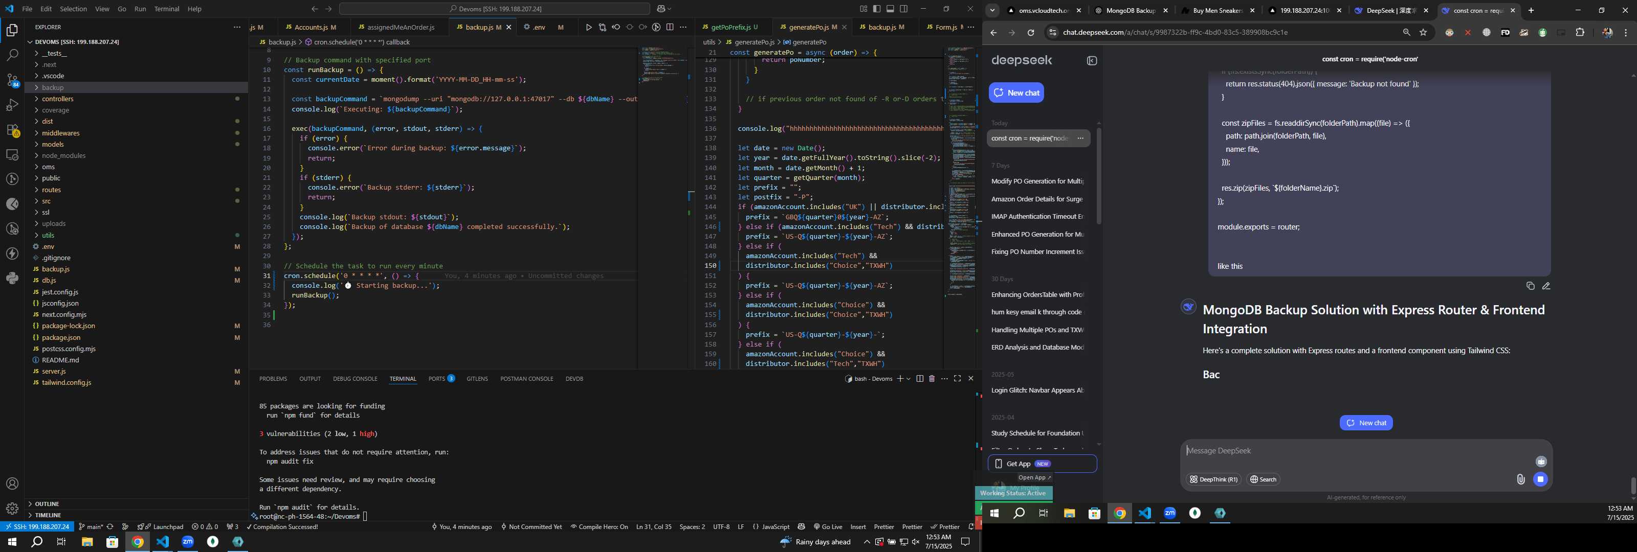Copy the DeepSeek user message
1637x552 pixels.
(x=1530, y=286)
